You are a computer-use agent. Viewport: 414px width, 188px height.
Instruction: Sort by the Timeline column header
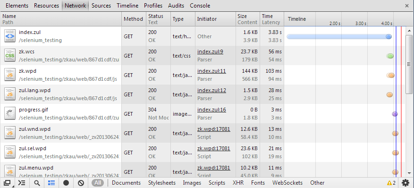[297, 19]
